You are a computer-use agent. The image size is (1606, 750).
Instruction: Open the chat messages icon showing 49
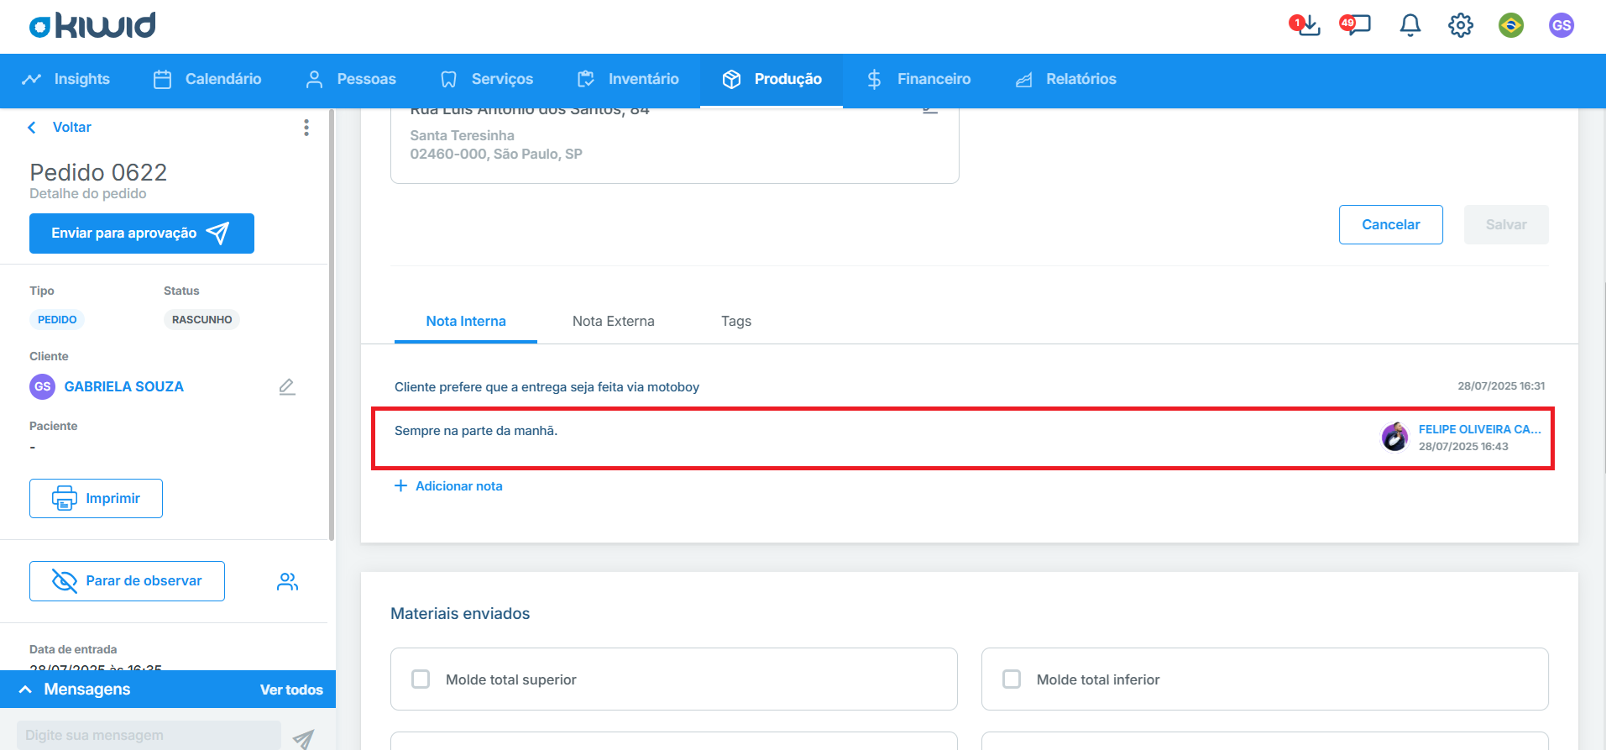1355,25
